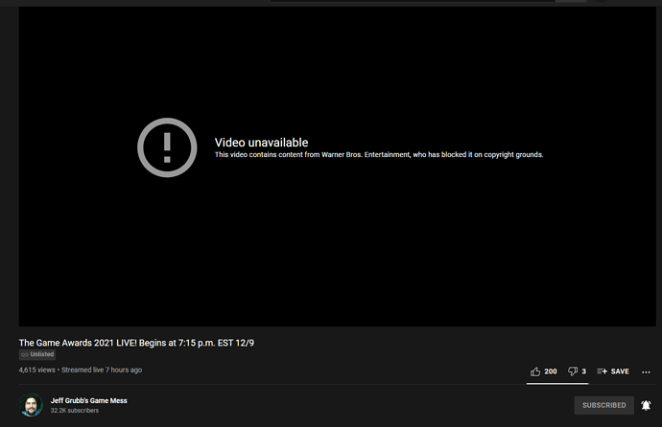Click the Video unavailable heading

261,143
